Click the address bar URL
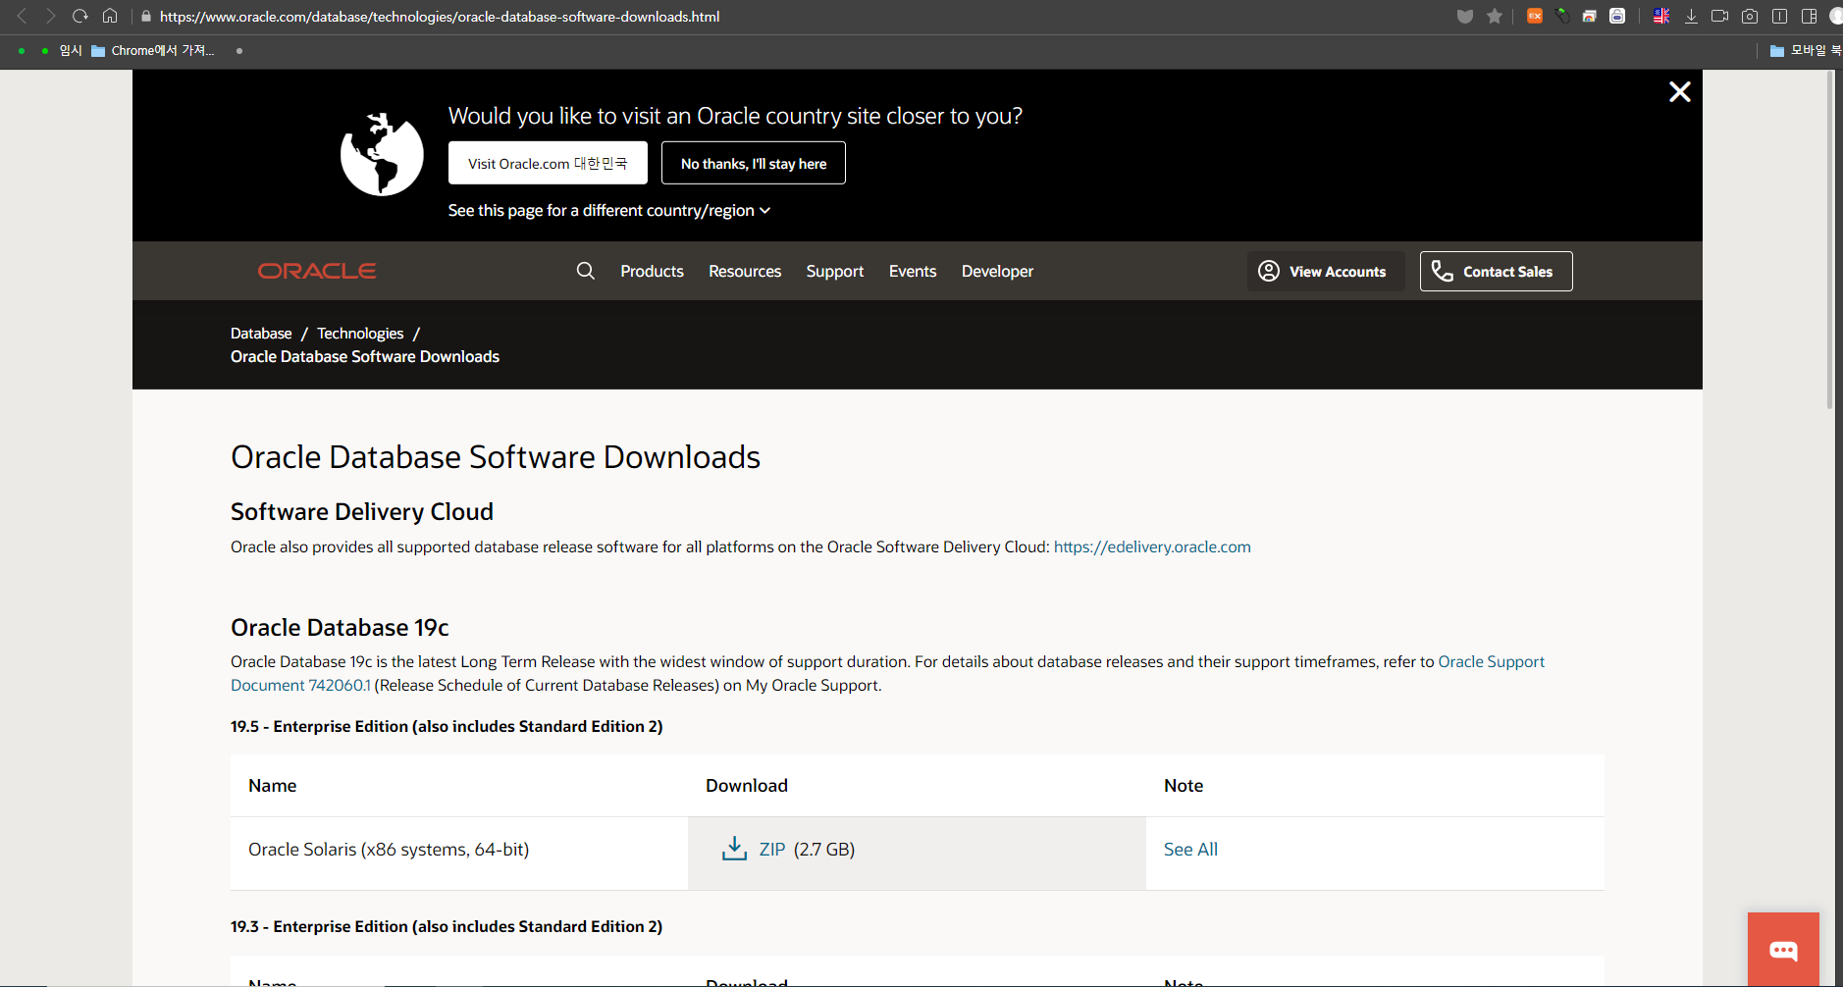 pos(440,17)
